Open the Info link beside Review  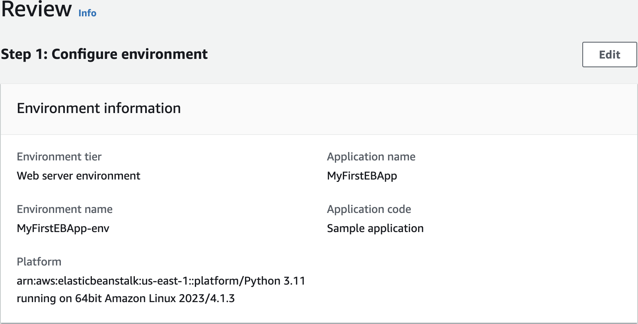(87, 13)
